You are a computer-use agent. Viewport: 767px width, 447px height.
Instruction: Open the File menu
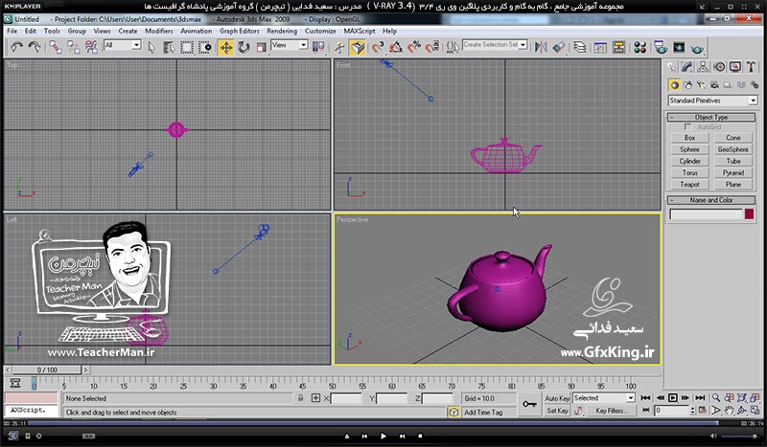12,31
